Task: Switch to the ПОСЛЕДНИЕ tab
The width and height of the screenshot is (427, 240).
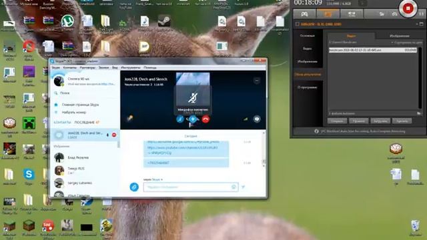Action: pos(85,123)
